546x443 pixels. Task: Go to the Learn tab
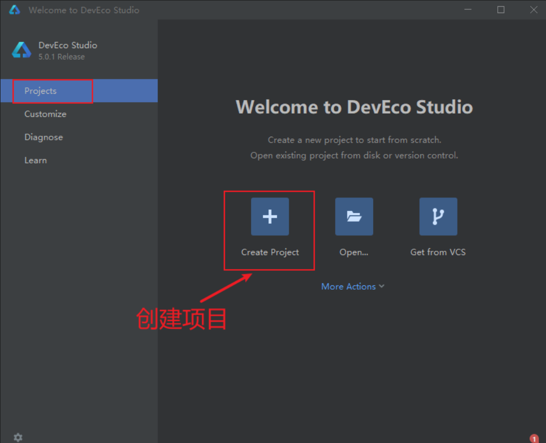pos(79,160)
